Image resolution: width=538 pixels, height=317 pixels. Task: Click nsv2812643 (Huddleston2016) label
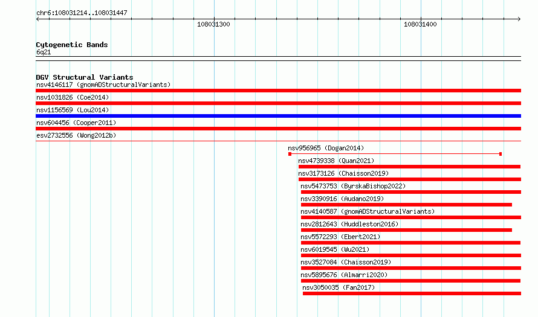click(x=349, y=224)
